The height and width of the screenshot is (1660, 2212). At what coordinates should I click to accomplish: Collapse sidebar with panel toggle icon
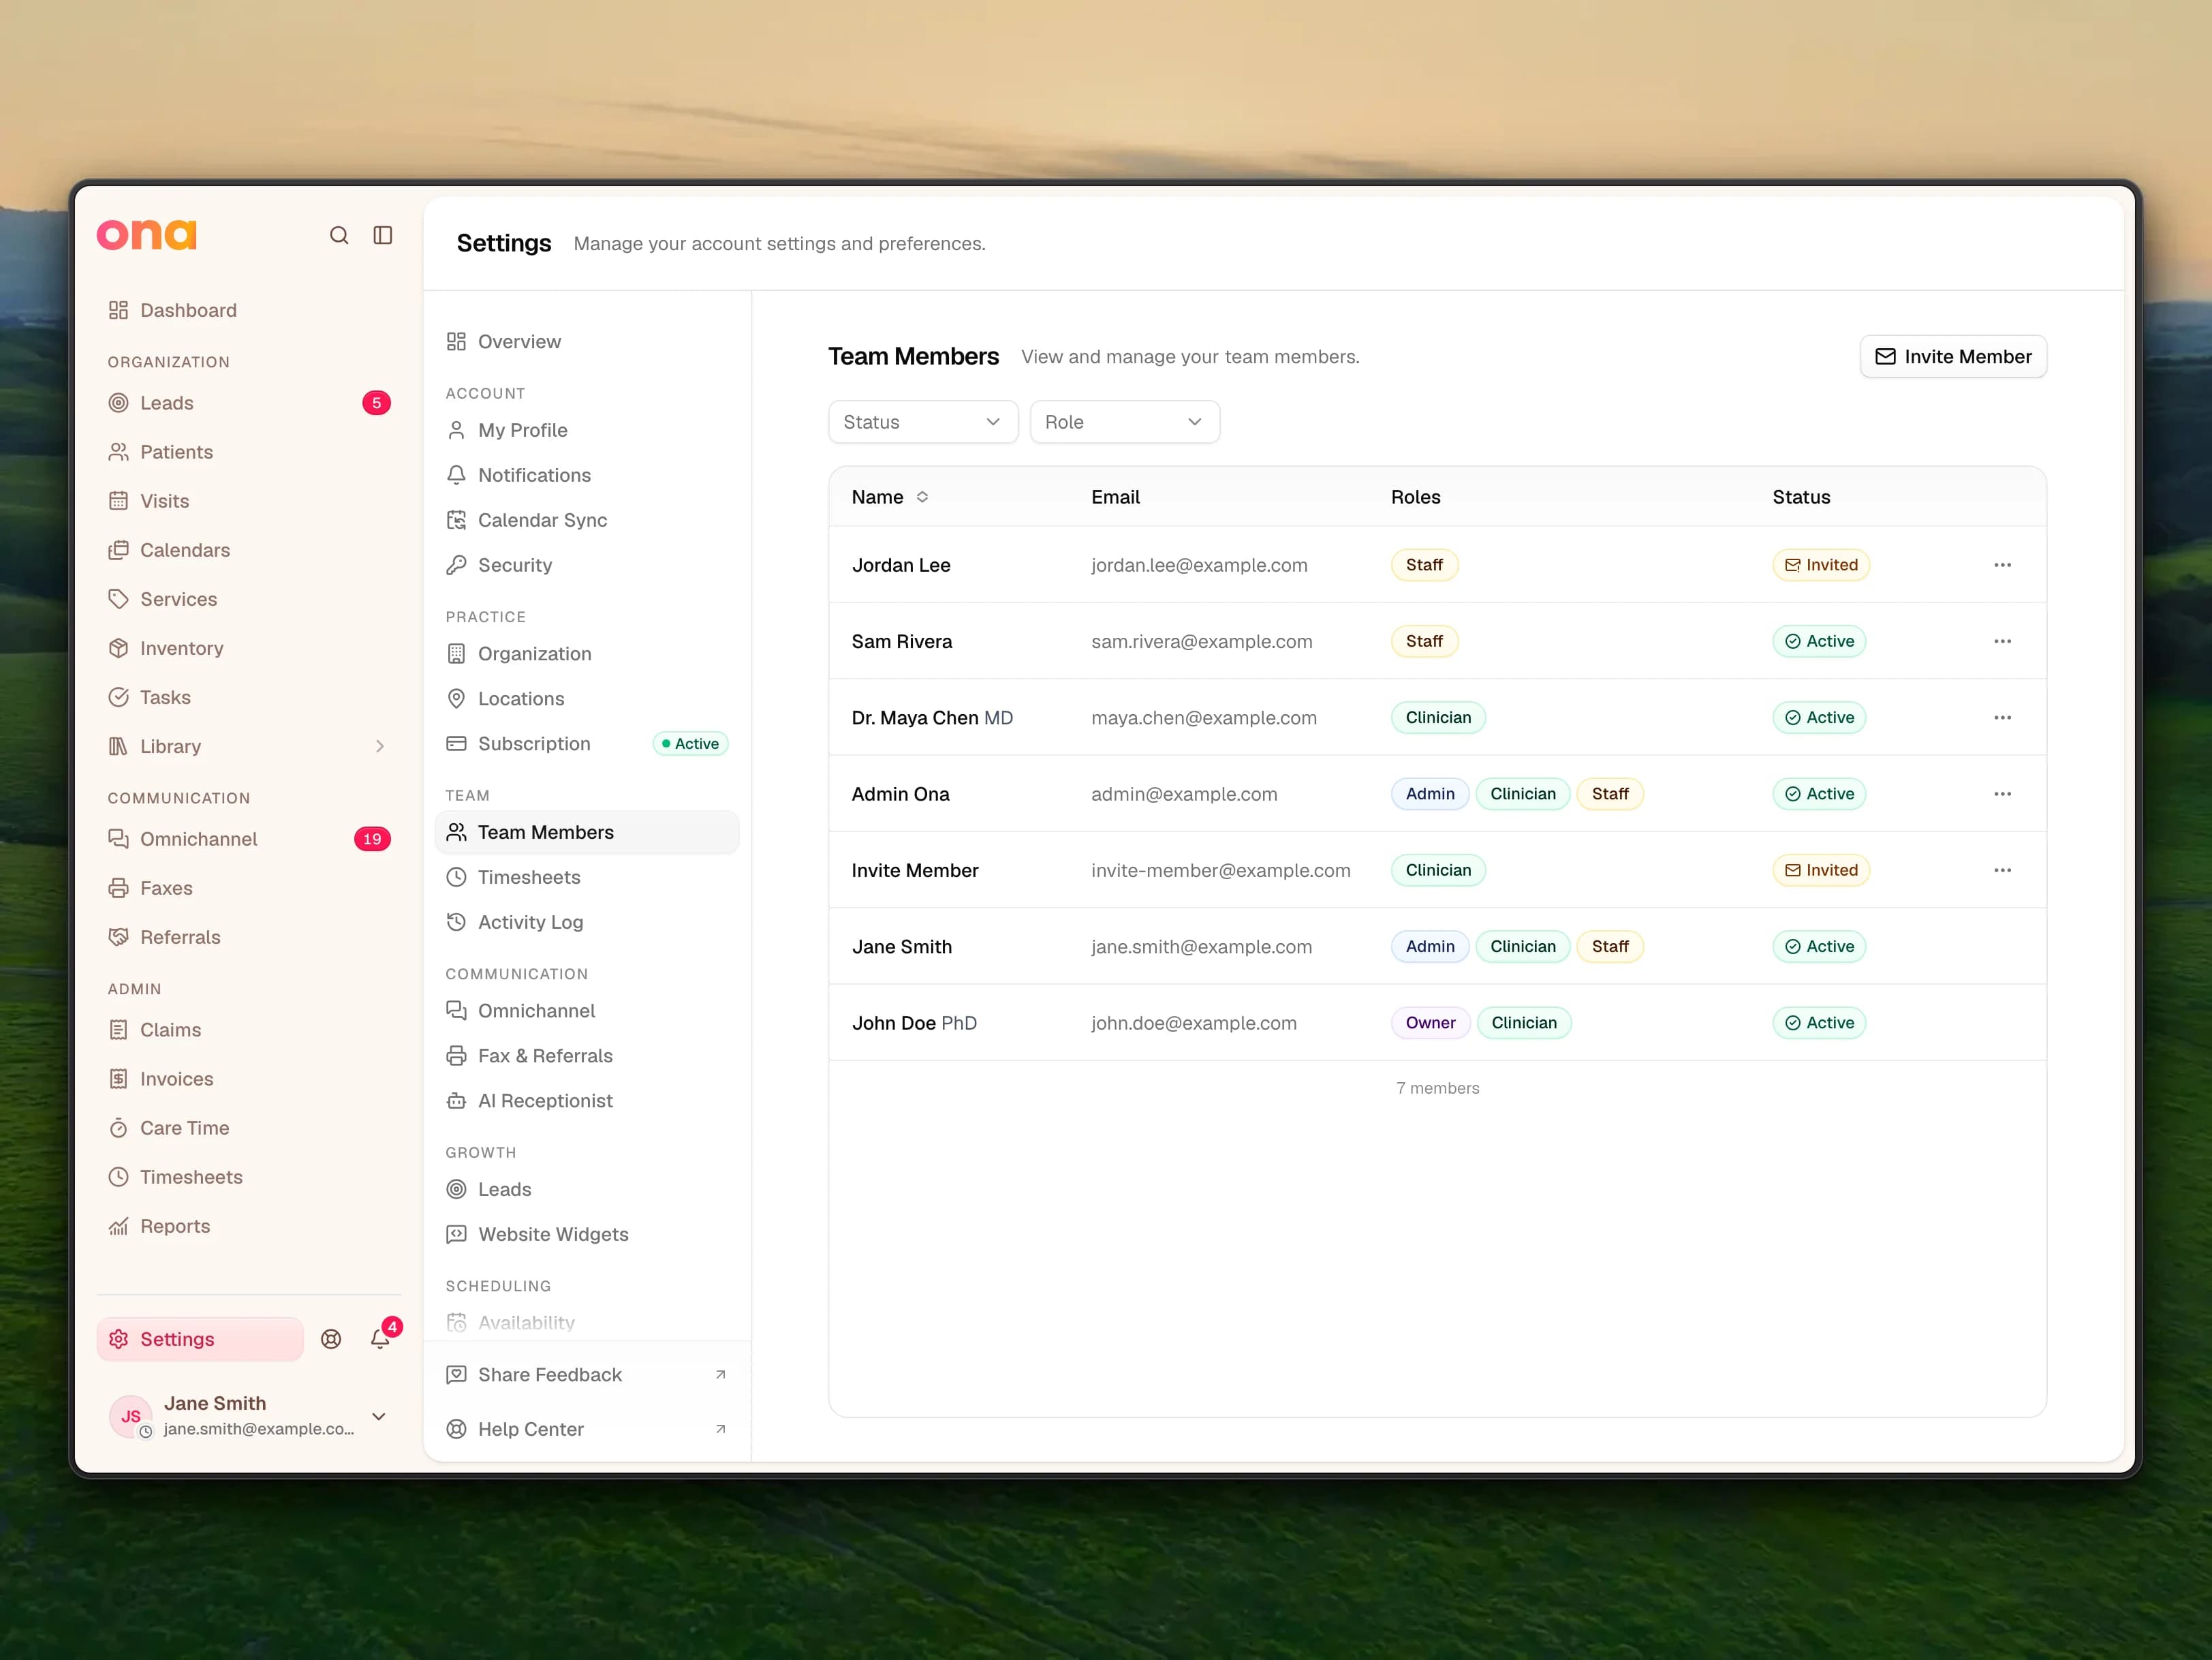point(383,235)
